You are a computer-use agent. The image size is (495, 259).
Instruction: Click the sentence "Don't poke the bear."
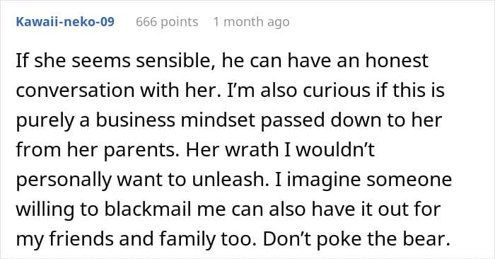point(356,239)
